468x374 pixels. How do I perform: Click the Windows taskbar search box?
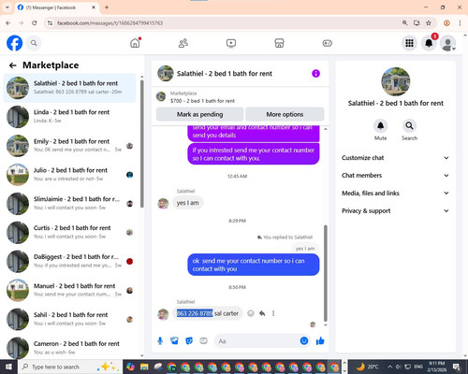pos(70,367)
